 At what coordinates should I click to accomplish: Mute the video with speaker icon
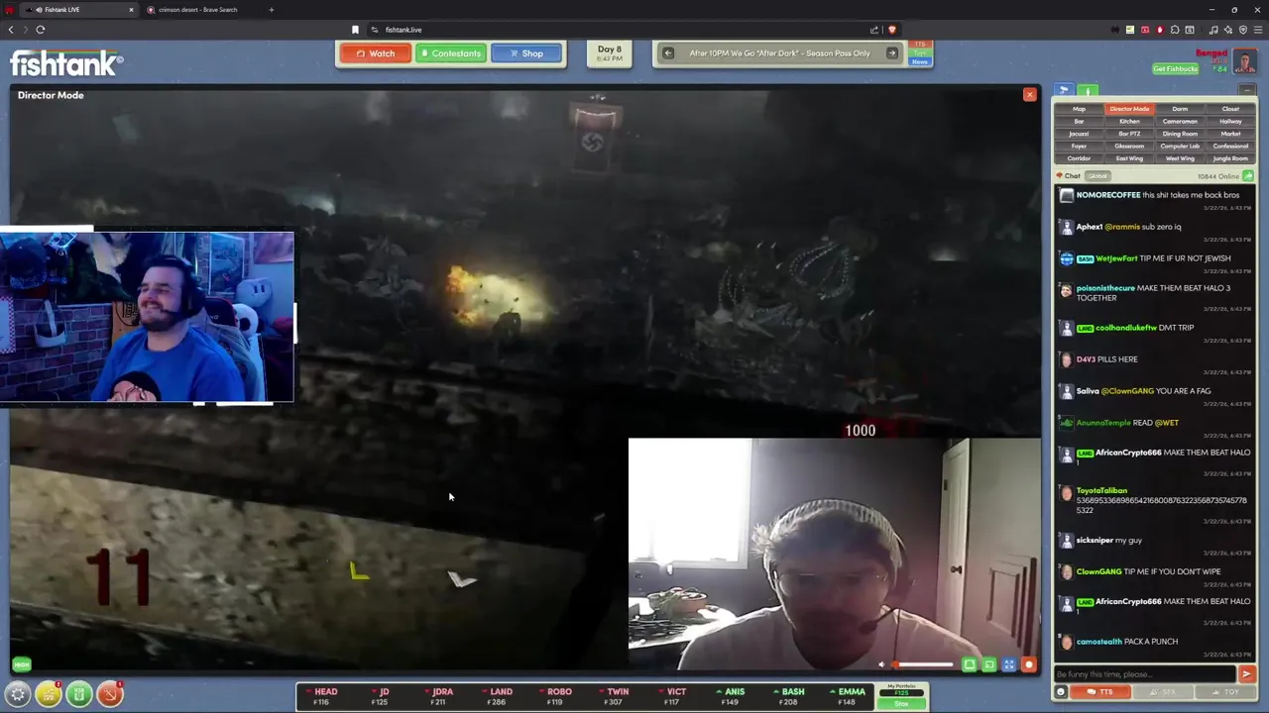point(881,665)
